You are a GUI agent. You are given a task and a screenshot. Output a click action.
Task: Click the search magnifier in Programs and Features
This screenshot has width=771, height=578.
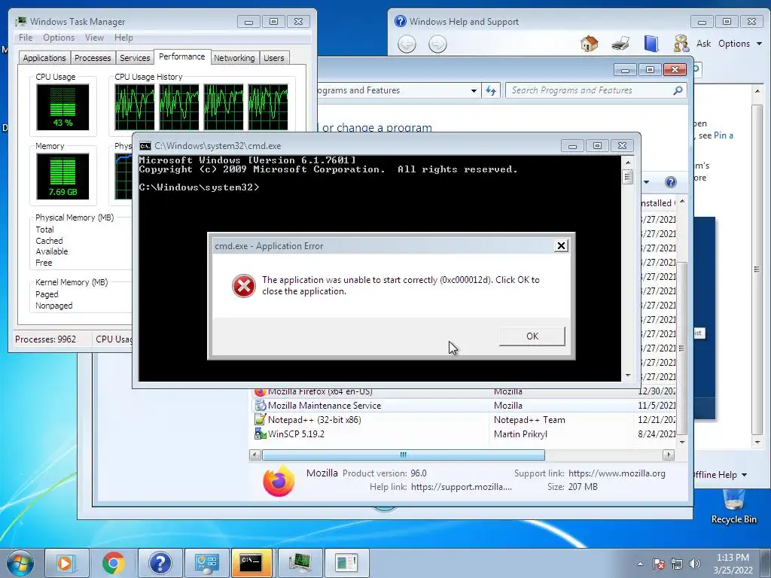point(678,90)
